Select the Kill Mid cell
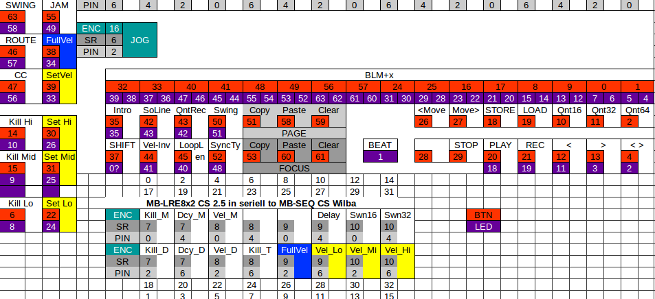Image resolution: width=655 pixels, height=299 pixels. 21,157
